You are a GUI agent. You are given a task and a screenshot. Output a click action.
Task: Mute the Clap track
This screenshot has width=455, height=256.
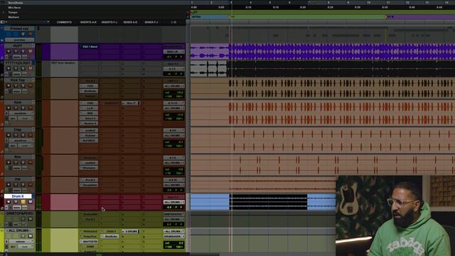30,135
